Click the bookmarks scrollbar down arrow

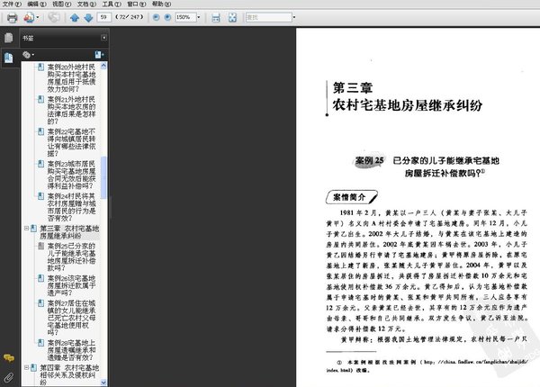point(103,382)
